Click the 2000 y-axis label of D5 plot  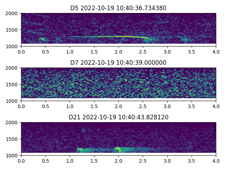12,13
